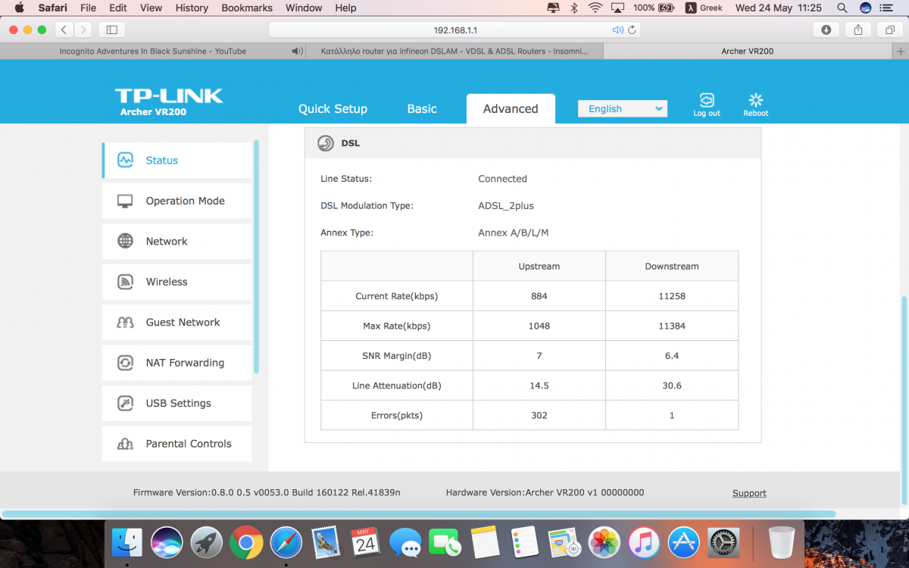
Task: Open Messages from the Dock
Action: (x=405, y=542)
